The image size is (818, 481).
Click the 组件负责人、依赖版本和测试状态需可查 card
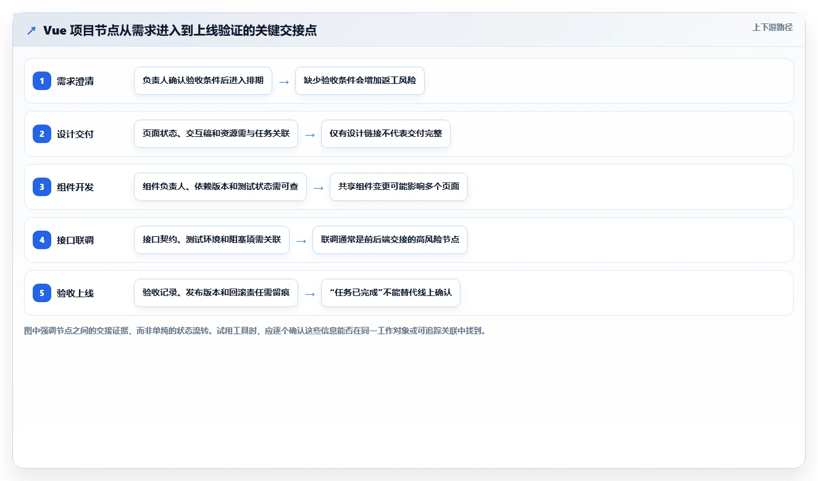coord(220,187)
